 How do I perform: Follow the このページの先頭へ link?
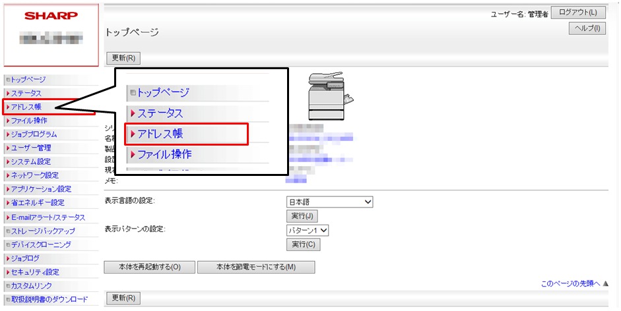click(570, 283)
